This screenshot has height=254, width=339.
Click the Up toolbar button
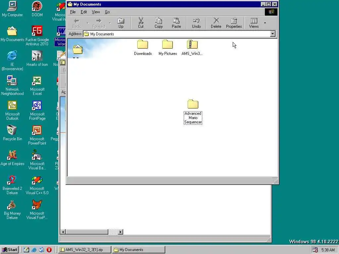[x=121, y=23]
